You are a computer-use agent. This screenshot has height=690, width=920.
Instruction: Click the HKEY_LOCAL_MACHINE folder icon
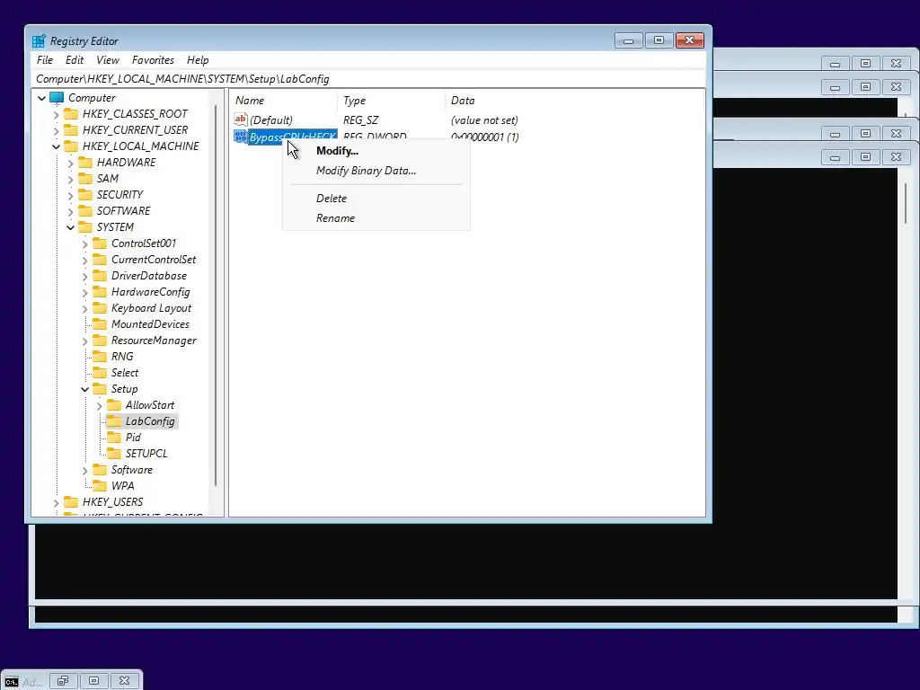[71, 146]
